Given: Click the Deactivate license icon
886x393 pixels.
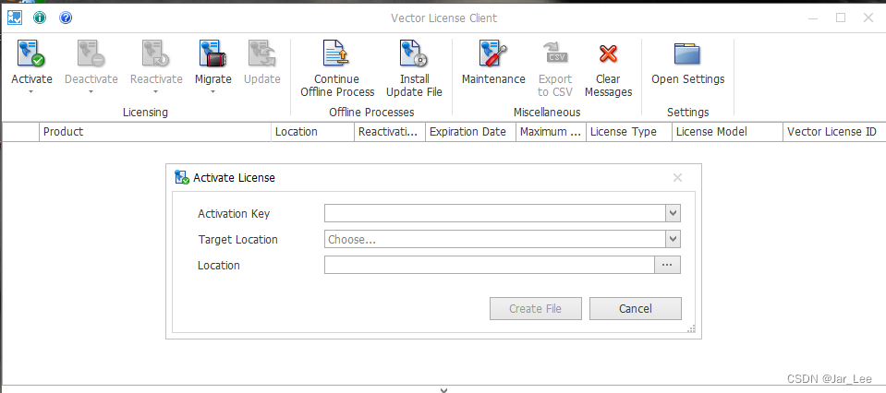Looking at the screenshot, I should [x=91, y=54].
